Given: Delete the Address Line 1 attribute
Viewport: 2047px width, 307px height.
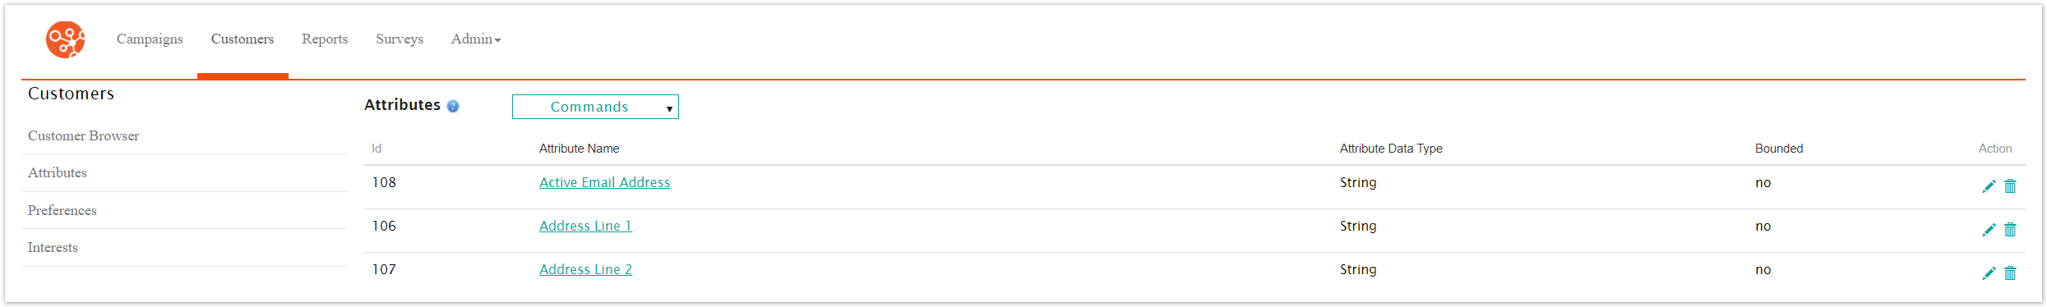Looking at the screenshot, I should click(2010, 230).
